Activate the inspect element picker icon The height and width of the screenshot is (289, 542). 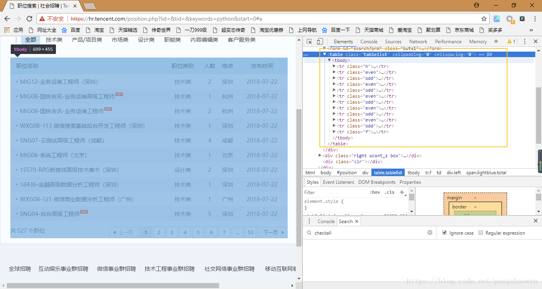309,41
